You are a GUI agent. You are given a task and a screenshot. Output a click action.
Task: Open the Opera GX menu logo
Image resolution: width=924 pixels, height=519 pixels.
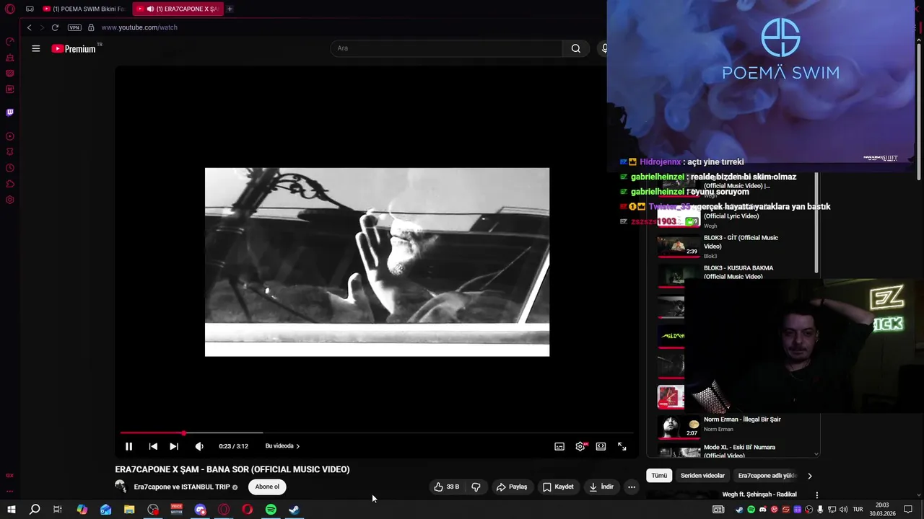tap(10, 9)
